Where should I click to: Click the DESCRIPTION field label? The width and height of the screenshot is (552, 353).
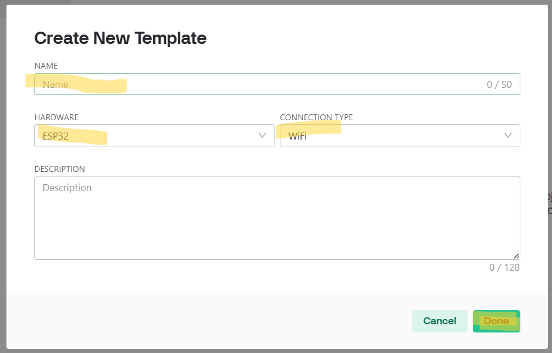[59, 169]
